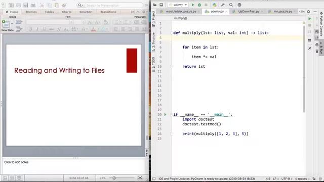
Task: Switch to Slide Sorter view
Action: tap(12, 178)
